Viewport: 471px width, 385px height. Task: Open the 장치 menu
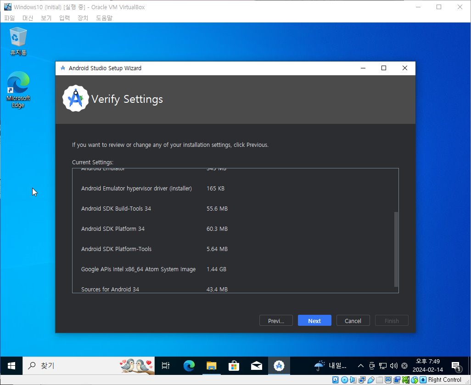(83, 18)
